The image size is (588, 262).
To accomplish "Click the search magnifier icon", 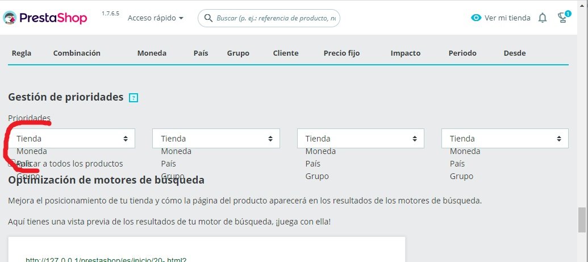I will 208,18.
